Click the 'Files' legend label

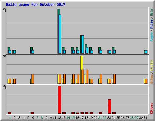151,24
